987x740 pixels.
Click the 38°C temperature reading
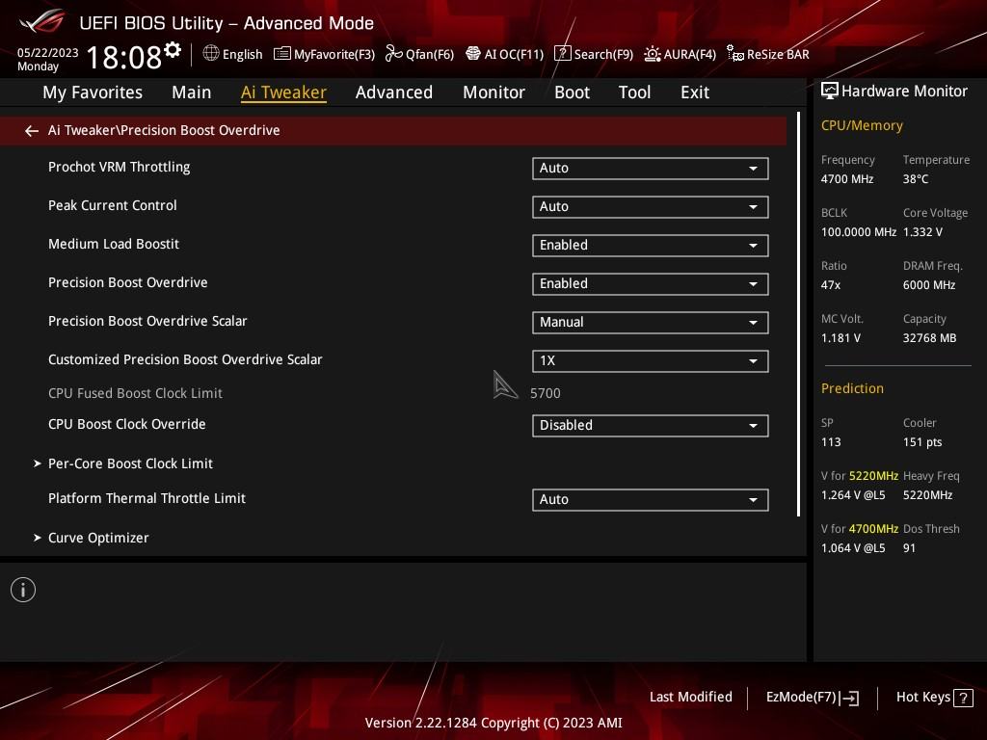(916, 179)
